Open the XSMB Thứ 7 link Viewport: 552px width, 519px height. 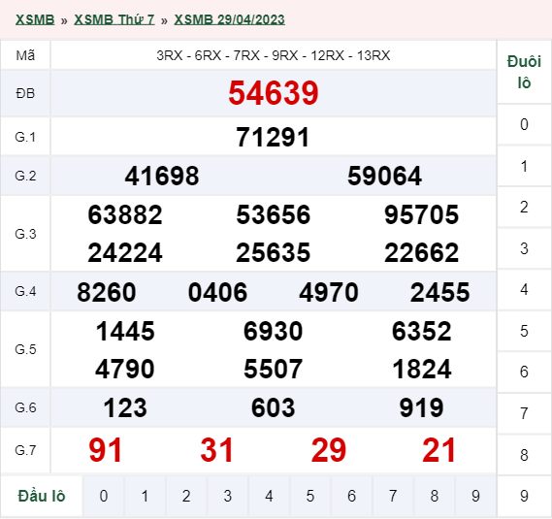114,19
